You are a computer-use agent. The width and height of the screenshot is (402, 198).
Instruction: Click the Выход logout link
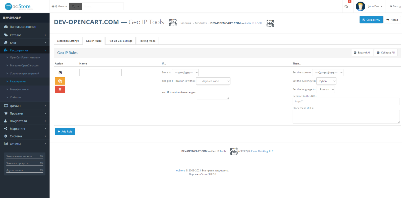tap(395, 7)
